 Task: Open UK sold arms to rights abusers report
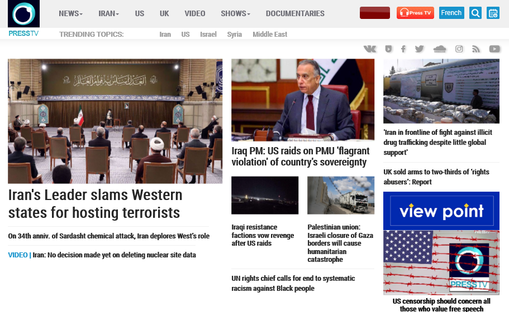click(x=436, y=177)
